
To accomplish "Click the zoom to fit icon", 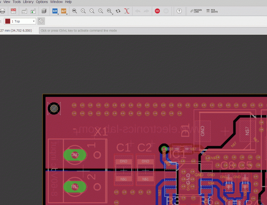I will click(x=74, y=11).
